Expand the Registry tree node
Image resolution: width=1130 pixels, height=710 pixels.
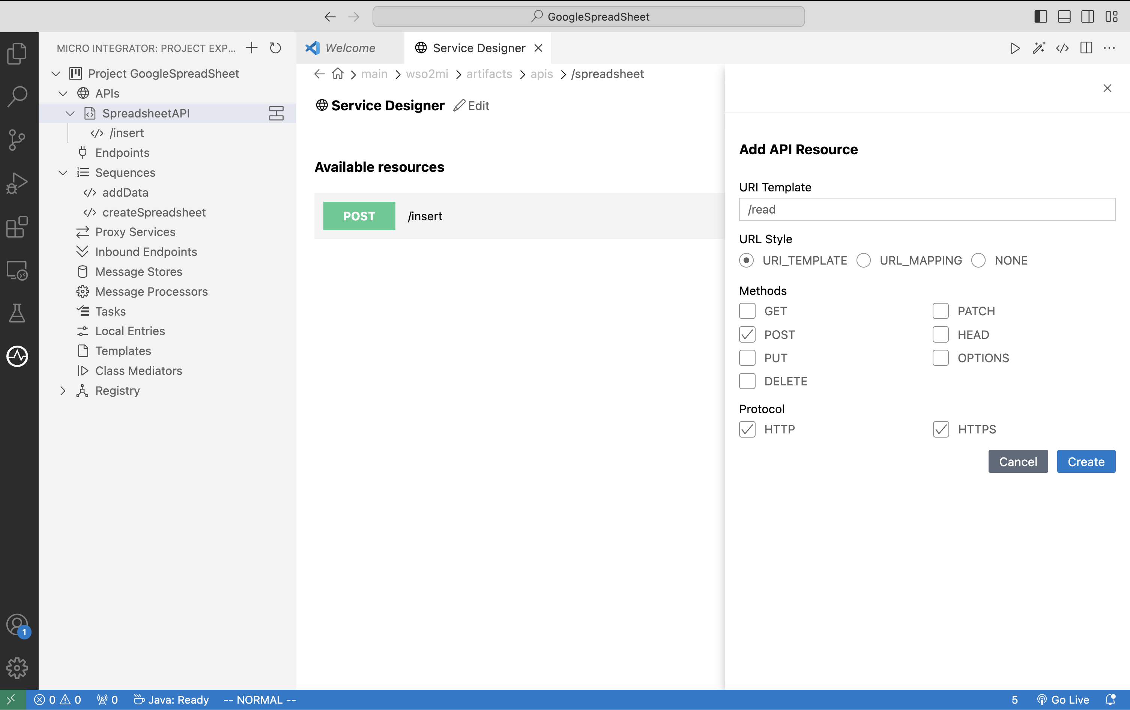coord(63,391)
